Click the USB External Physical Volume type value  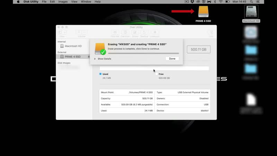click(193, 92)
